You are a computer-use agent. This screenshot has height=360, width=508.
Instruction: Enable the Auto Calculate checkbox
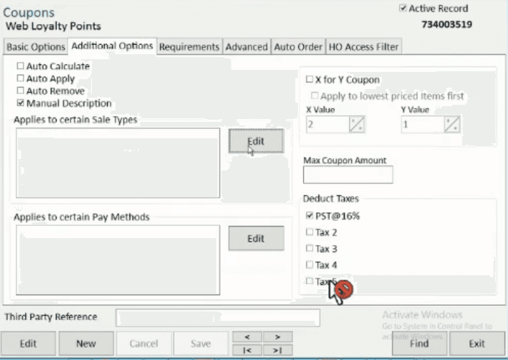click(21, 66)
